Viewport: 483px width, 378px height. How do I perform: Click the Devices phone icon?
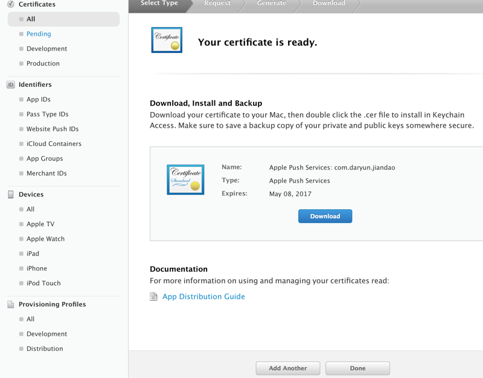click(x=11, y=194)
